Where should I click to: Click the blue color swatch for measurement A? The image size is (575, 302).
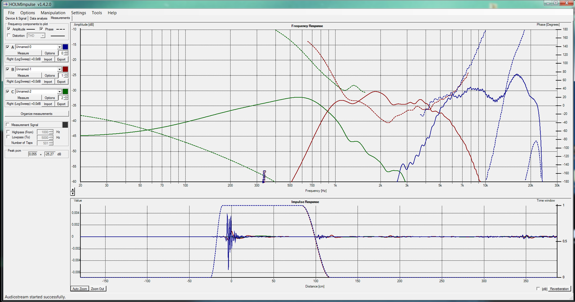click(66, 47)
